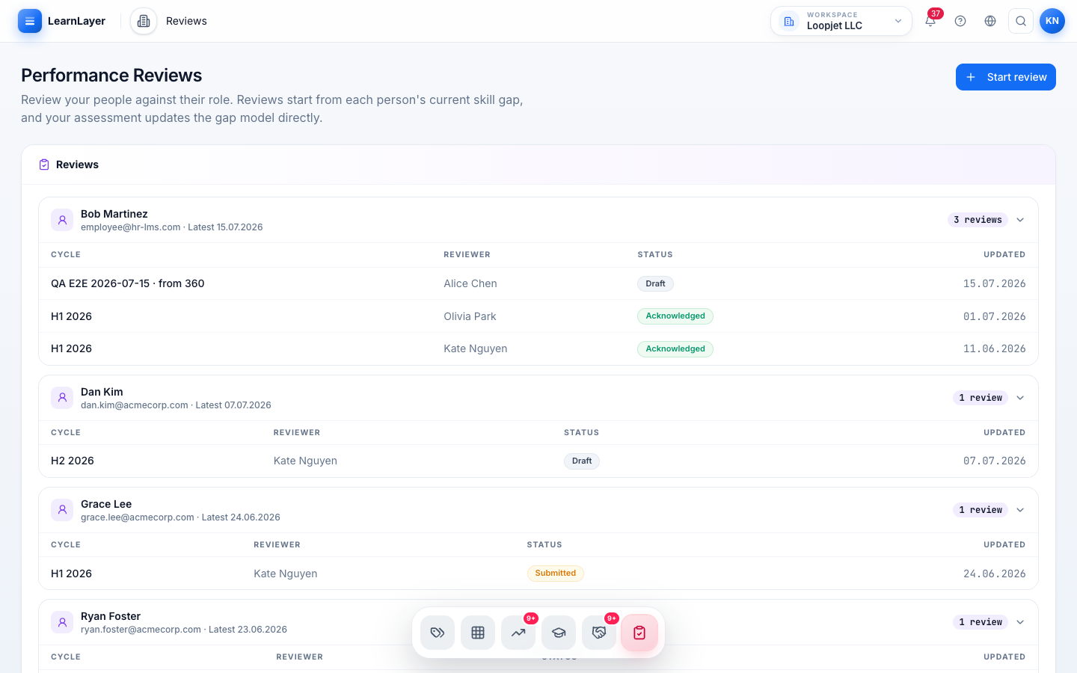Click Ryan Foster's person avatar icon

pos(62,622)
